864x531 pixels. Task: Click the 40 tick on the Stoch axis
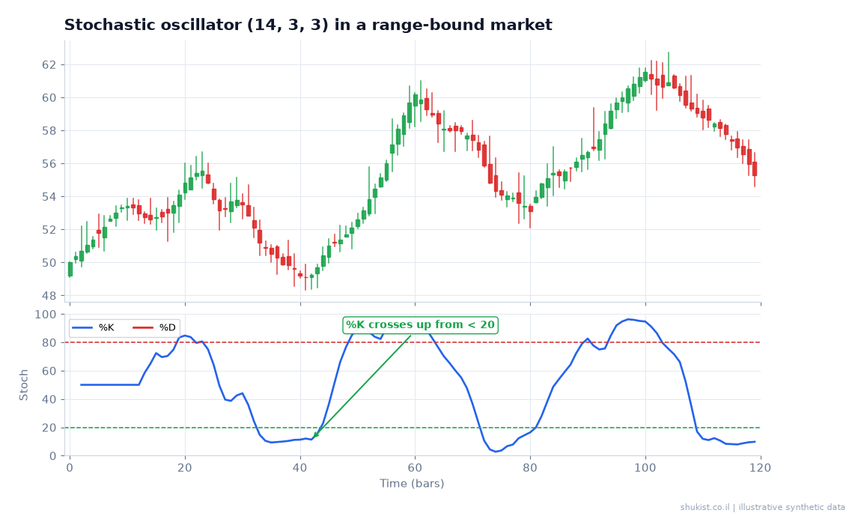[49, 400]
